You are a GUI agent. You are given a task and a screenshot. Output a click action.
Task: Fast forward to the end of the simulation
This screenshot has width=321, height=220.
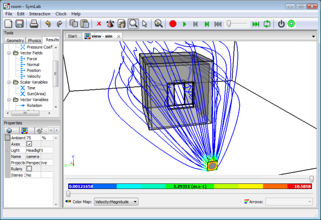(x=256, y=24)
